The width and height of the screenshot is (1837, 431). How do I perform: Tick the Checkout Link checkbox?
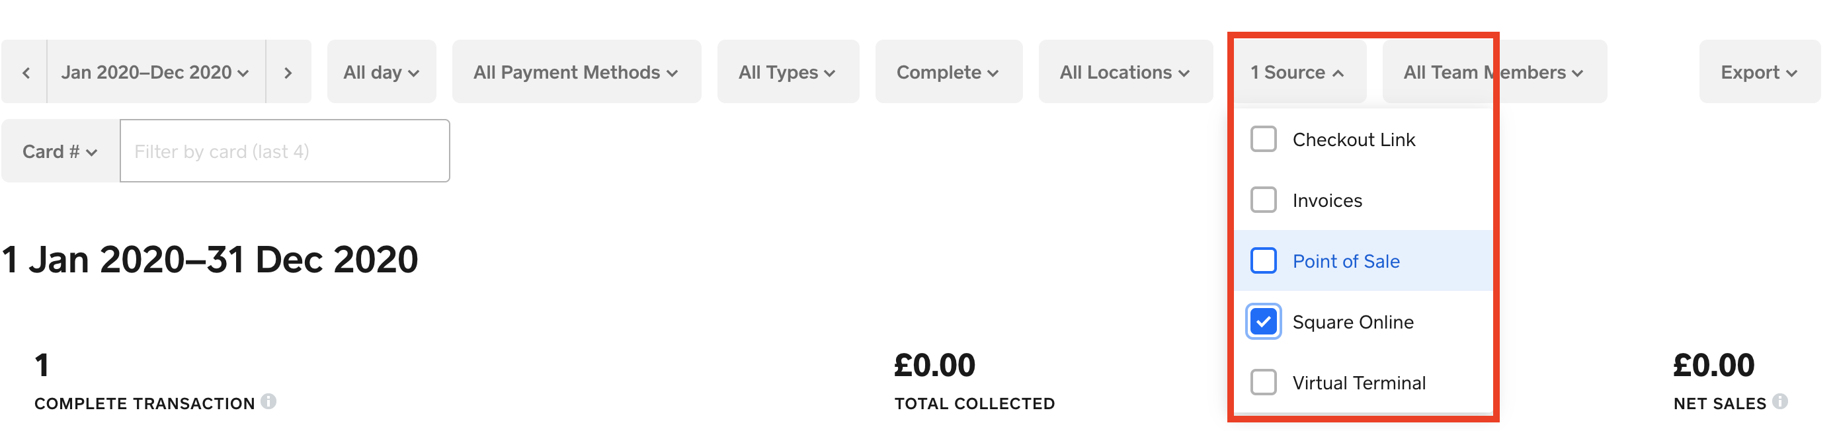coord(1263,139)
